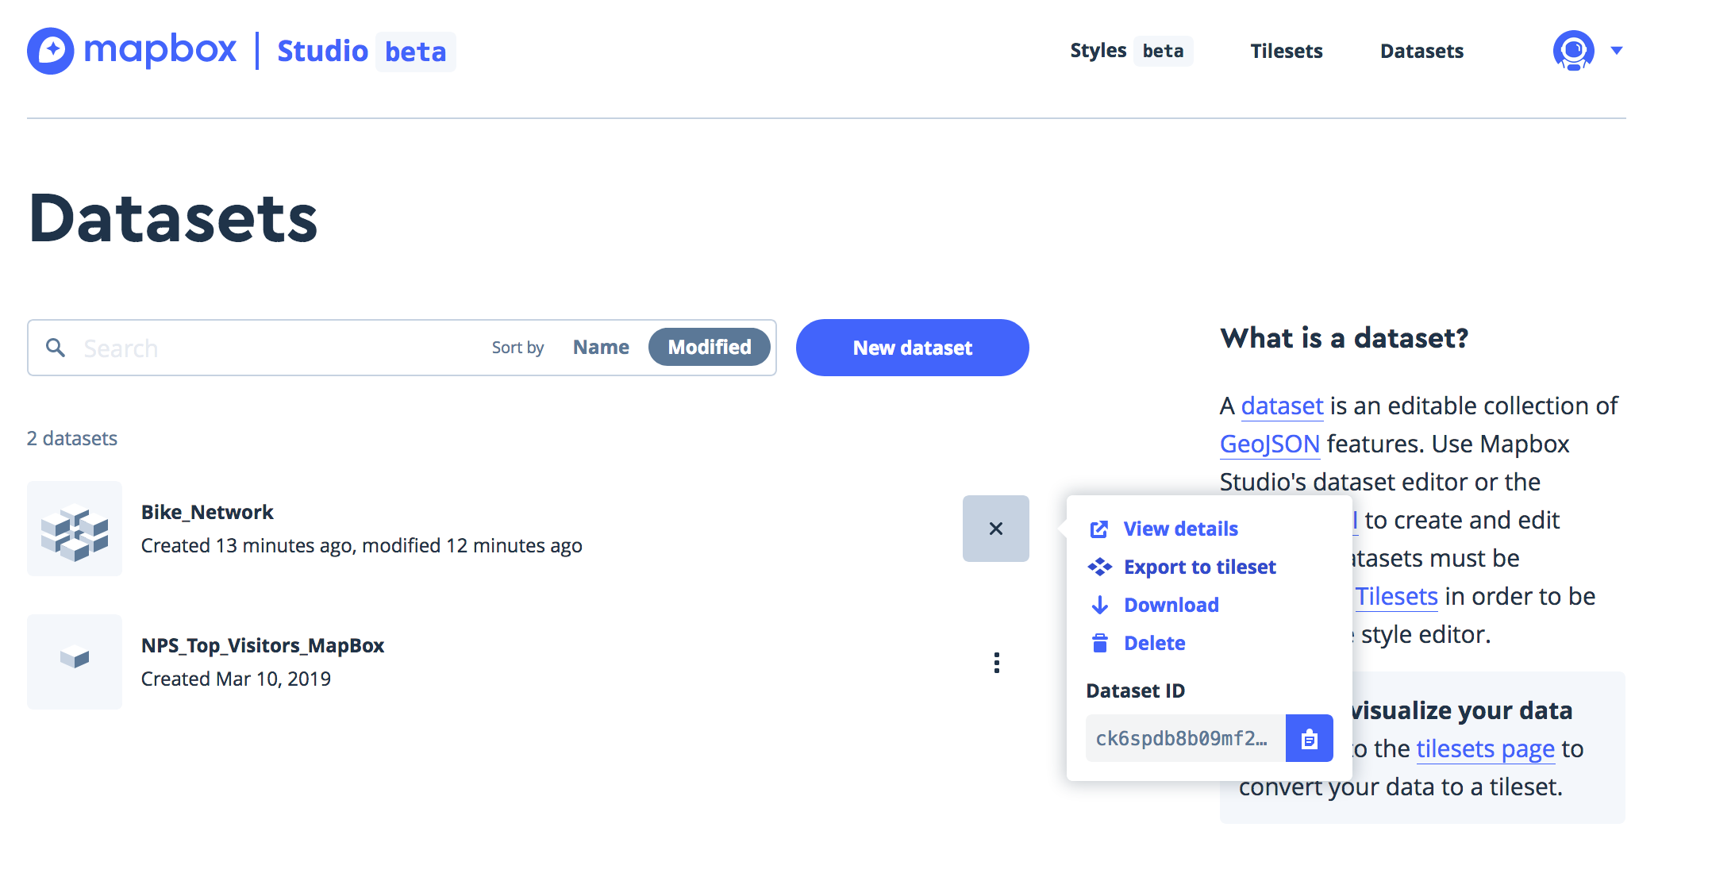Open the Tilesets link in the sidebar text
Image resolution: width=1735 pixels, height=881 pixels.
[1396, 596]
